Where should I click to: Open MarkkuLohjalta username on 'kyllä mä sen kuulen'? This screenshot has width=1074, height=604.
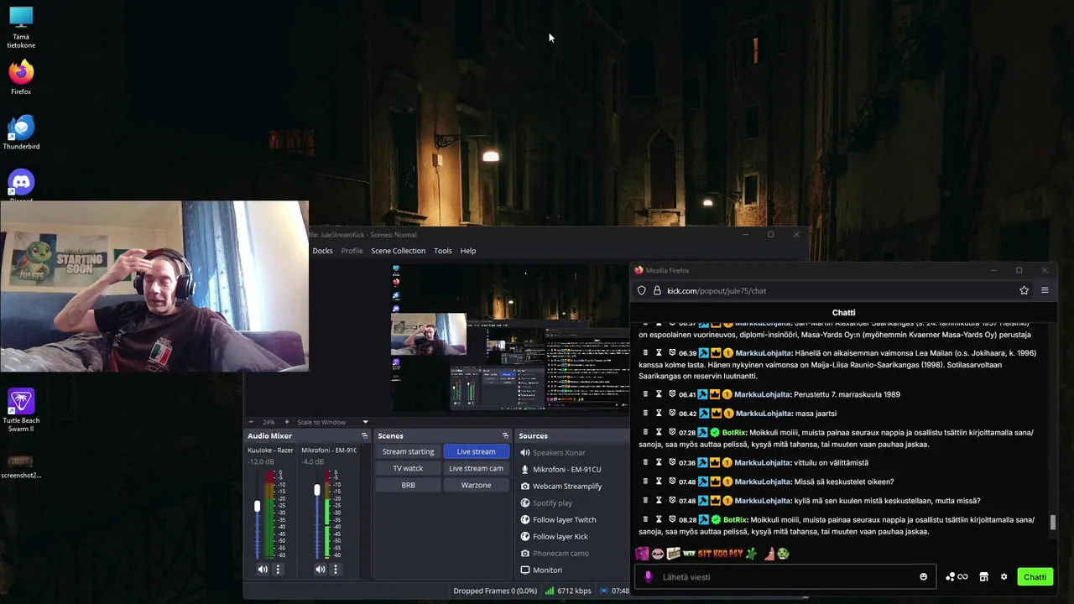(x=763, y=501)
